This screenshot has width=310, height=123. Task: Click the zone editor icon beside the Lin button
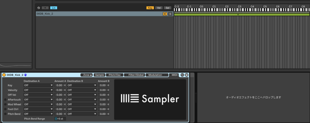click(x=38, y=8)
